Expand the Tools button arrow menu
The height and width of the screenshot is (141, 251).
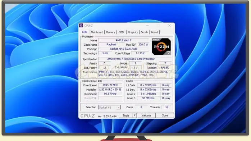point(134,115)
